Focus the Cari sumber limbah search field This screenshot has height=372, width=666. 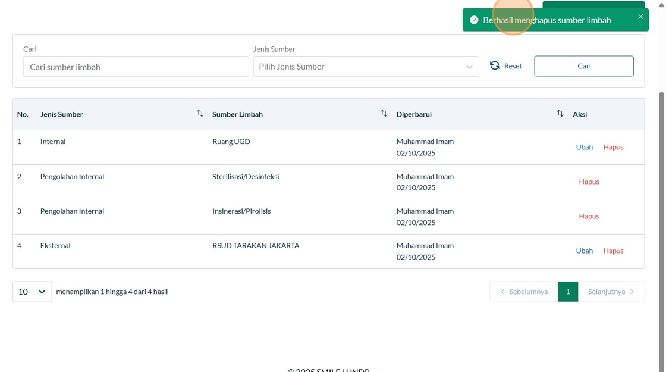(x=136, y=67)
